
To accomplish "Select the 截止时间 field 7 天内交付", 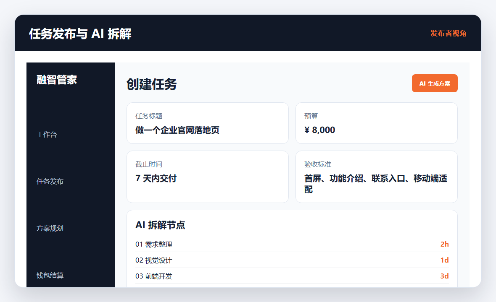I will pos(208,177).
